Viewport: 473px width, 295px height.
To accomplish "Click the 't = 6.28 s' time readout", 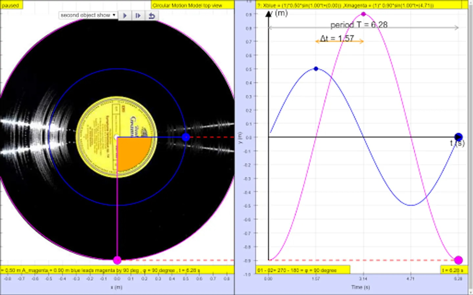I will point(454,270).
